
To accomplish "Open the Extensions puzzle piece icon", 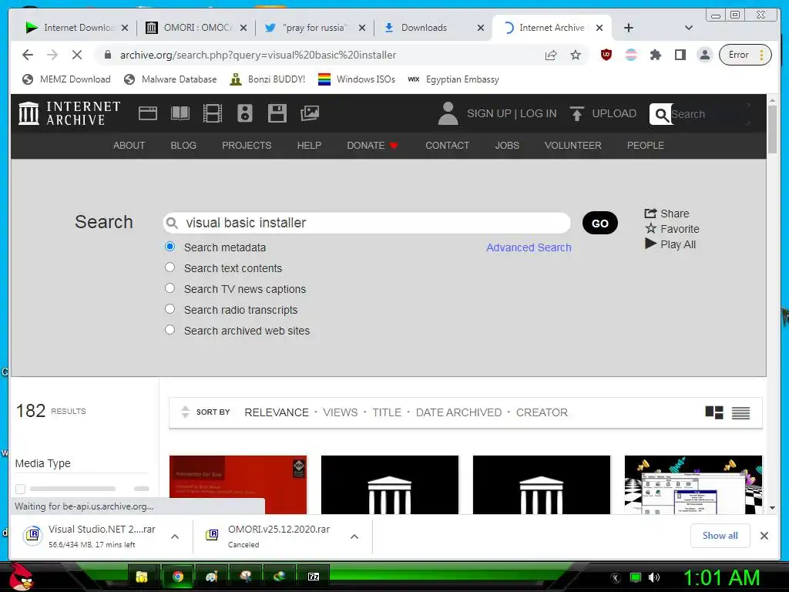I will pyautogui.click(x=655, y=55).
